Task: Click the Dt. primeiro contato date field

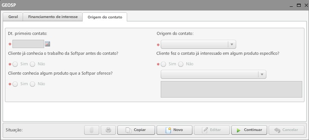Action: (x=28, y=44)
